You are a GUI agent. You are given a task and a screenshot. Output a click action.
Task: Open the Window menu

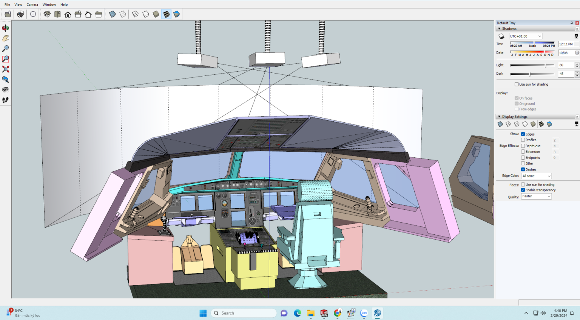click(x=49, y=5)
